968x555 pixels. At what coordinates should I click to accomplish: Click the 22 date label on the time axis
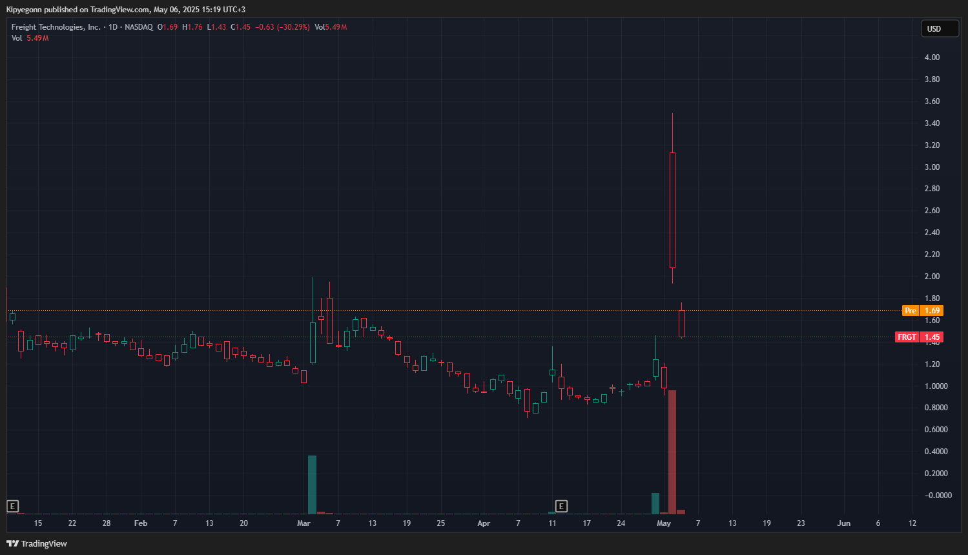(x=72, y=523)
